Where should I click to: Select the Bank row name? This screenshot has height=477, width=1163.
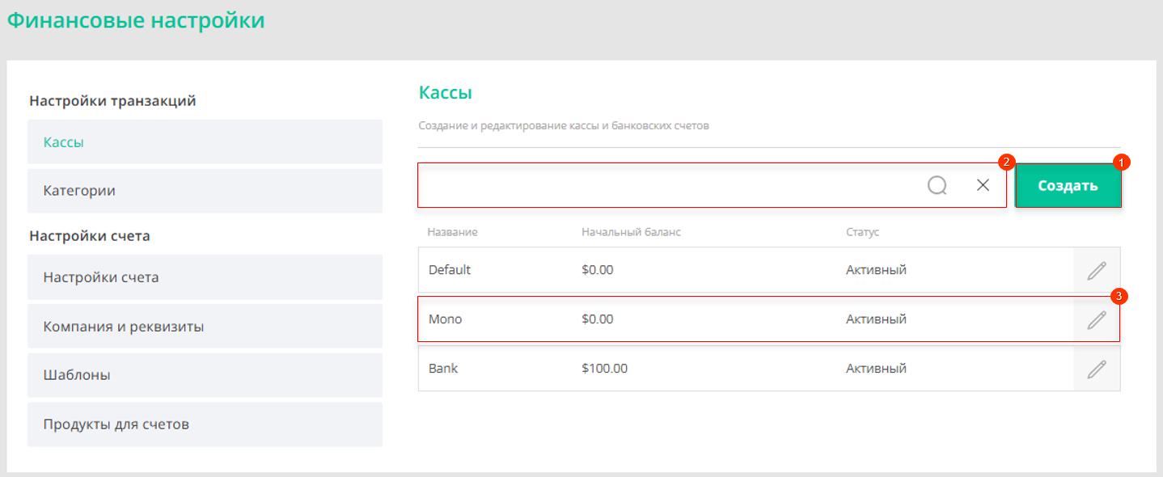pyautogui.click(x=443, y=369)
